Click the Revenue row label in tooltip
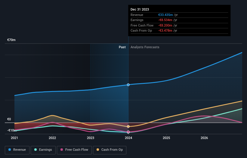 click(137, 15)
